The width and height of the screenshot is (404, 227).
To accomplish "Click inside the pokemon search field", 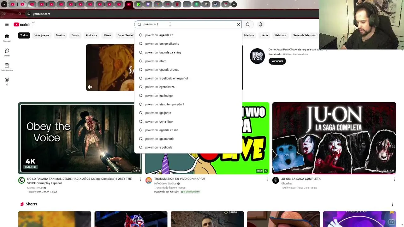I will tap(188, 24).
